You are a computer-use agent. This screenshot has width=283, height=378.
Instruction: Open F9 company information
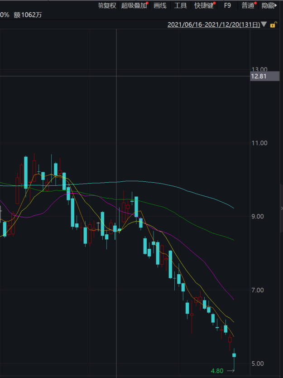point(227,5)
